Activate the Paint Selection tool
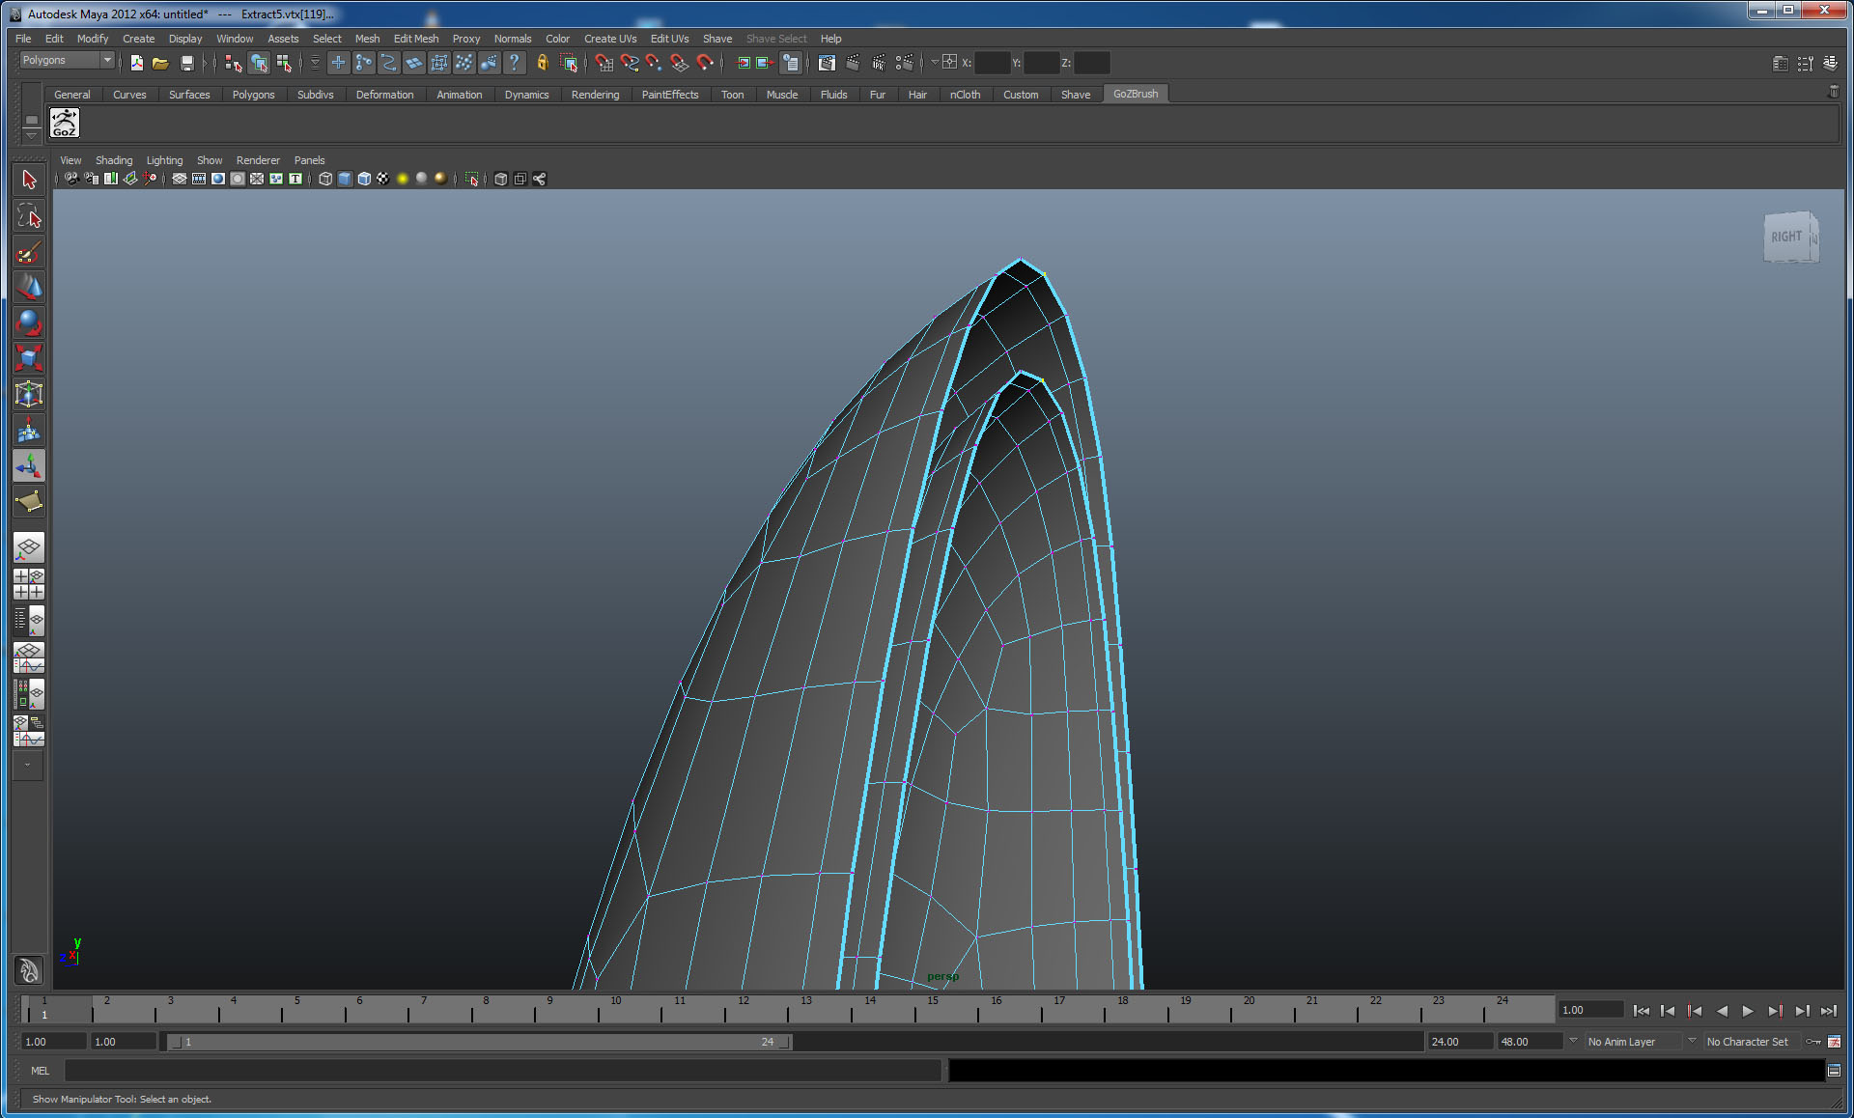1854x1118 pixels. pyautogui.click(x=29, y=252)
